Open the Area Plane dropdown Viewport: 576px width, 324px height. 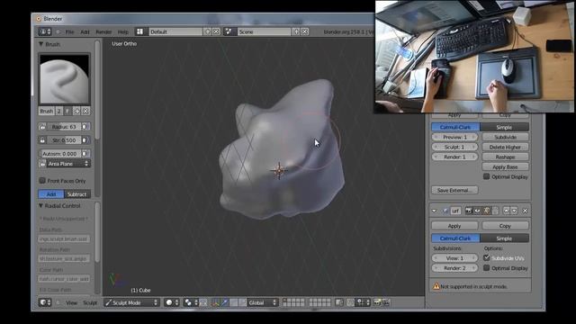coord(68,164)
